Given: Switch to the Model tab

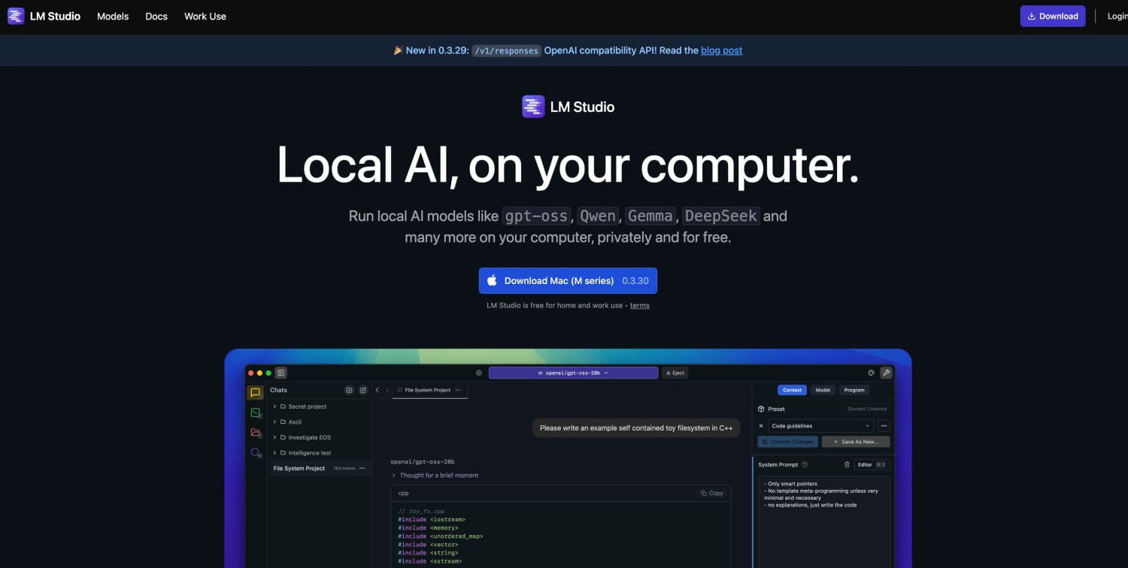Looking at the screenshot, I should click(x=823, y=390).
